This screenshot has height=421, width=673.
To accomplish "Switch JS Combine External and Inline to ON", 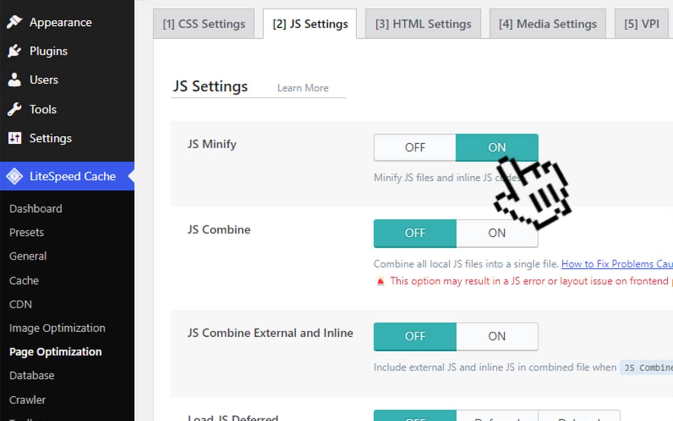I will click(x=497, y=336).
